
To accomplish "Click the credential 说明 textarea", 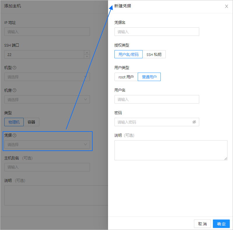I will 171,150.
